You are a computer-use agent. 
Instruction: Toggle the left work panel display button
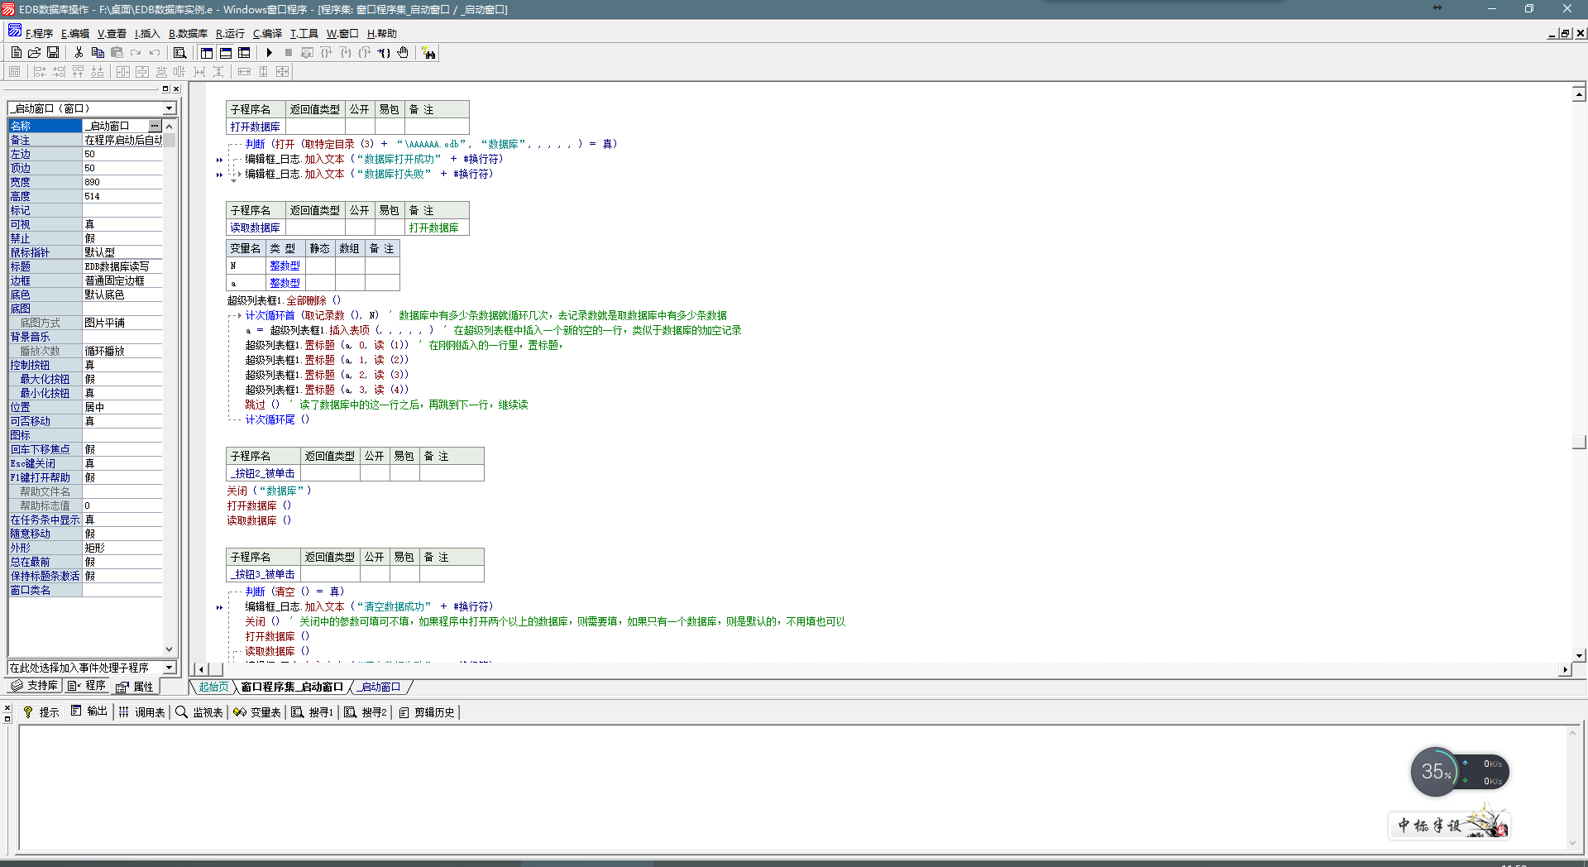pyautogui.click(x=207, y=52)
